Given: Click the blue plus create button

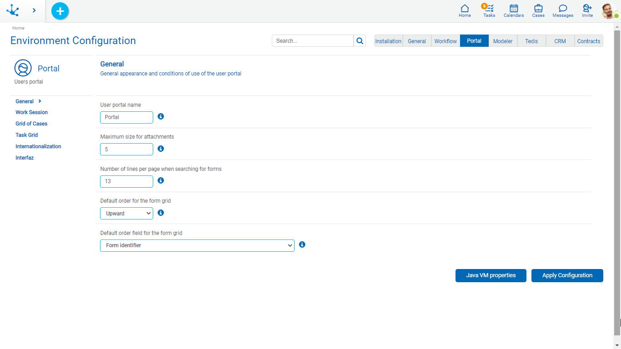Looking at the screenshot, I should 60,11.
